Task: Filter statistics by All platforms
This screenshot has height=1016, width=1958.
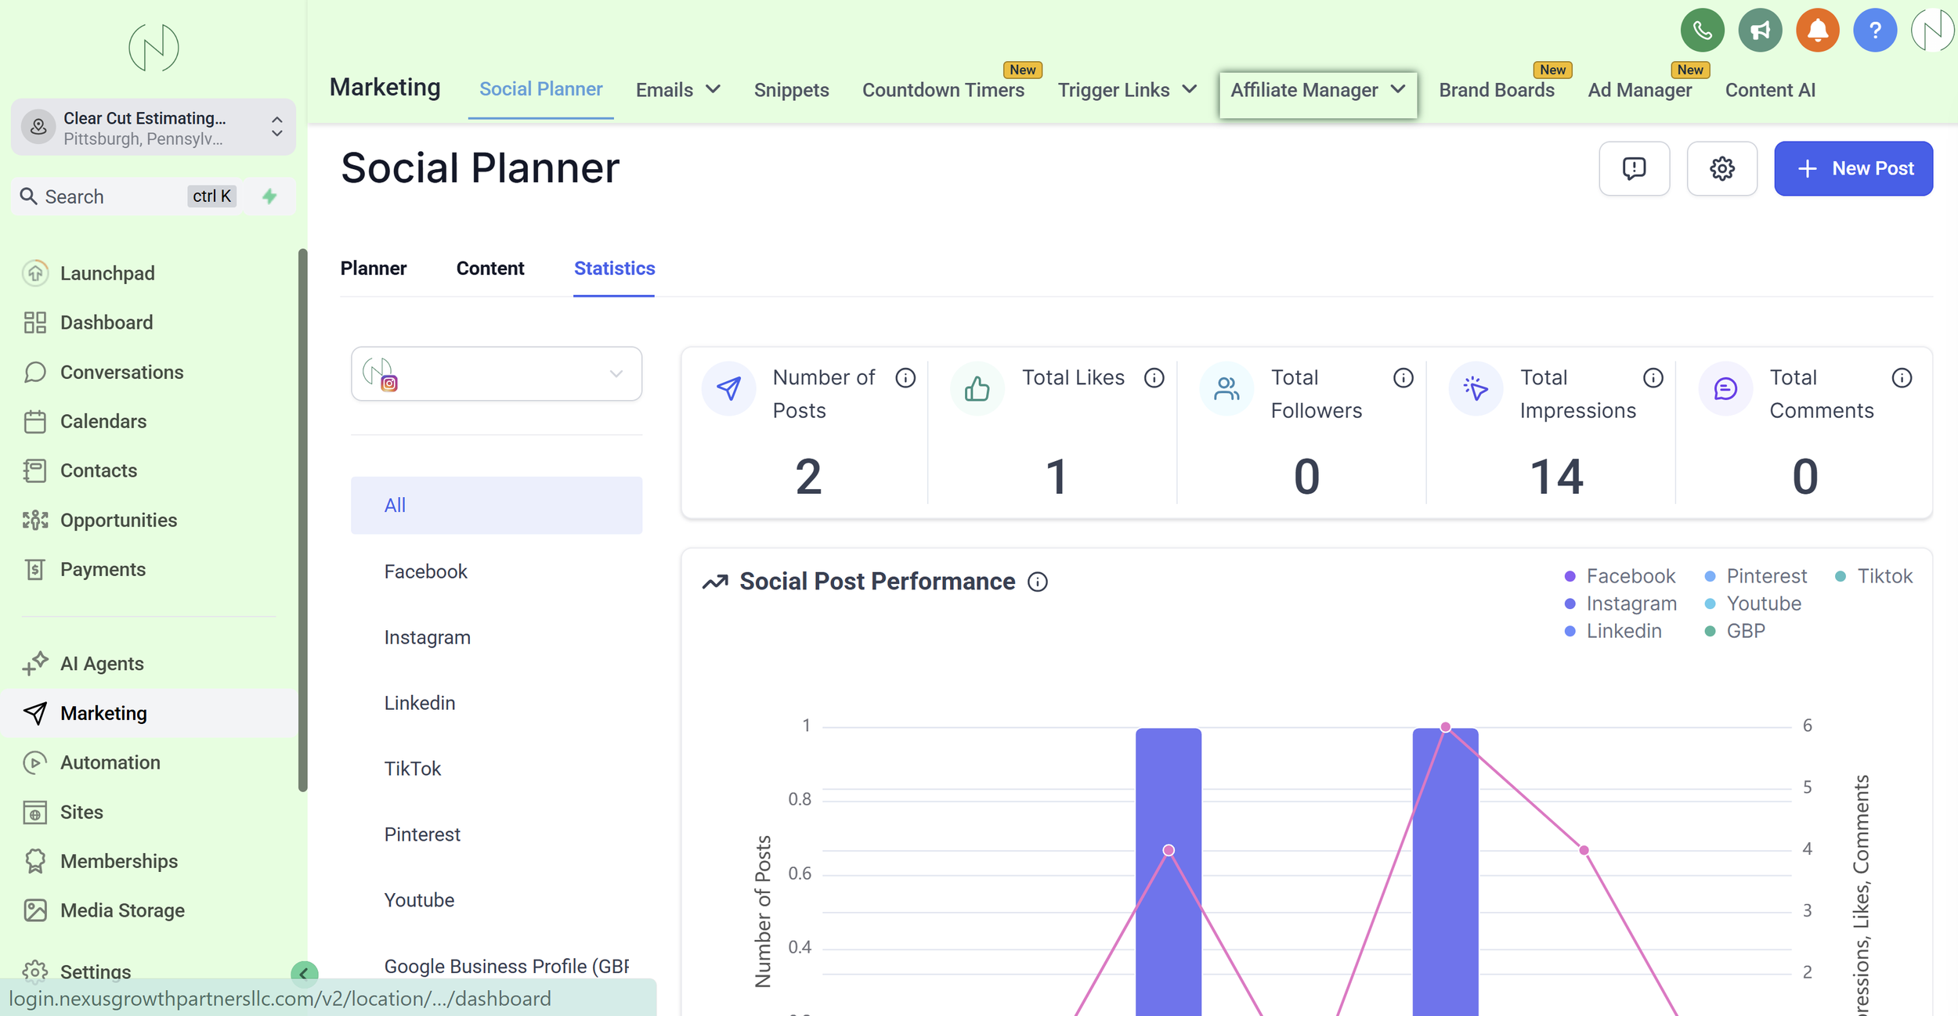Action: click(x=497, y=506)
